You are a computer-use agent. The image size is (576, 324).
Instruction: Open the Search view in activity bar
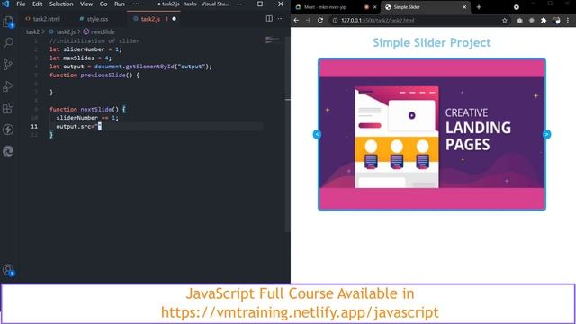point(8,43)
